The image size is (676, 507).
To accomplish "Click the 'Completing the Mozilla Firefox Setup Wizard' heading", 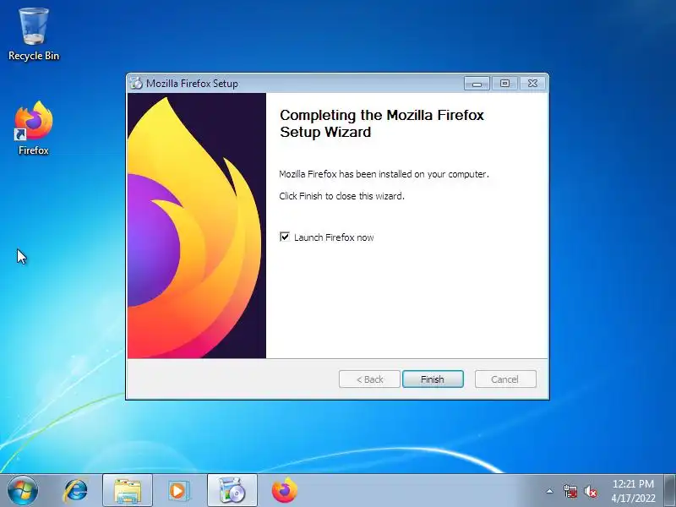I will 382,123.
